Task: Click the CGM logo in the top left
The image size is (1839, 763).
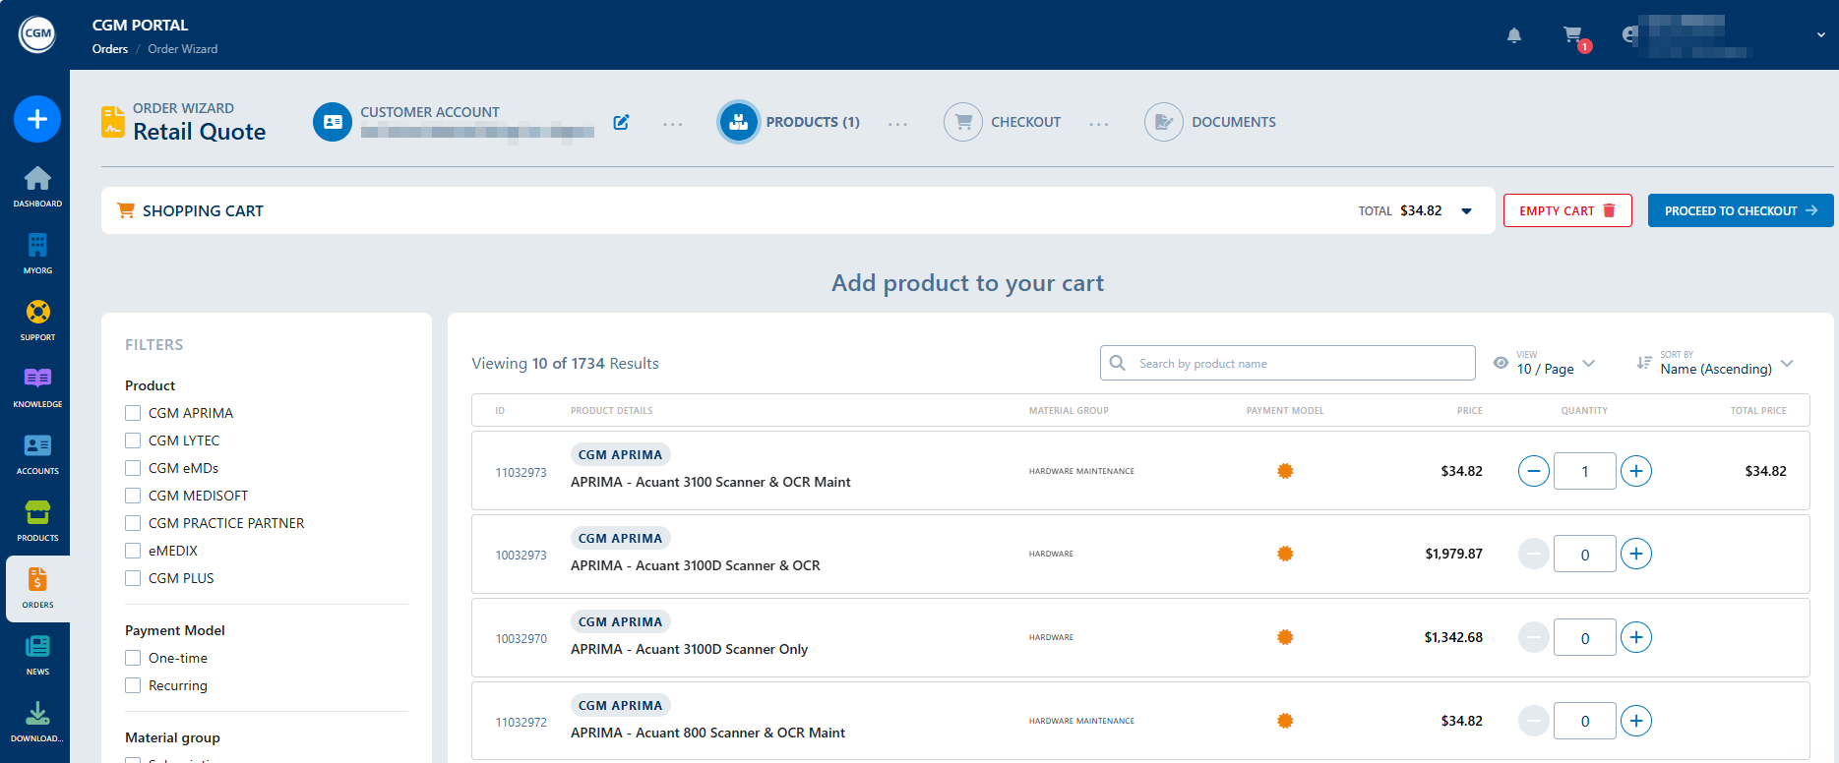Action: (37, 33)
